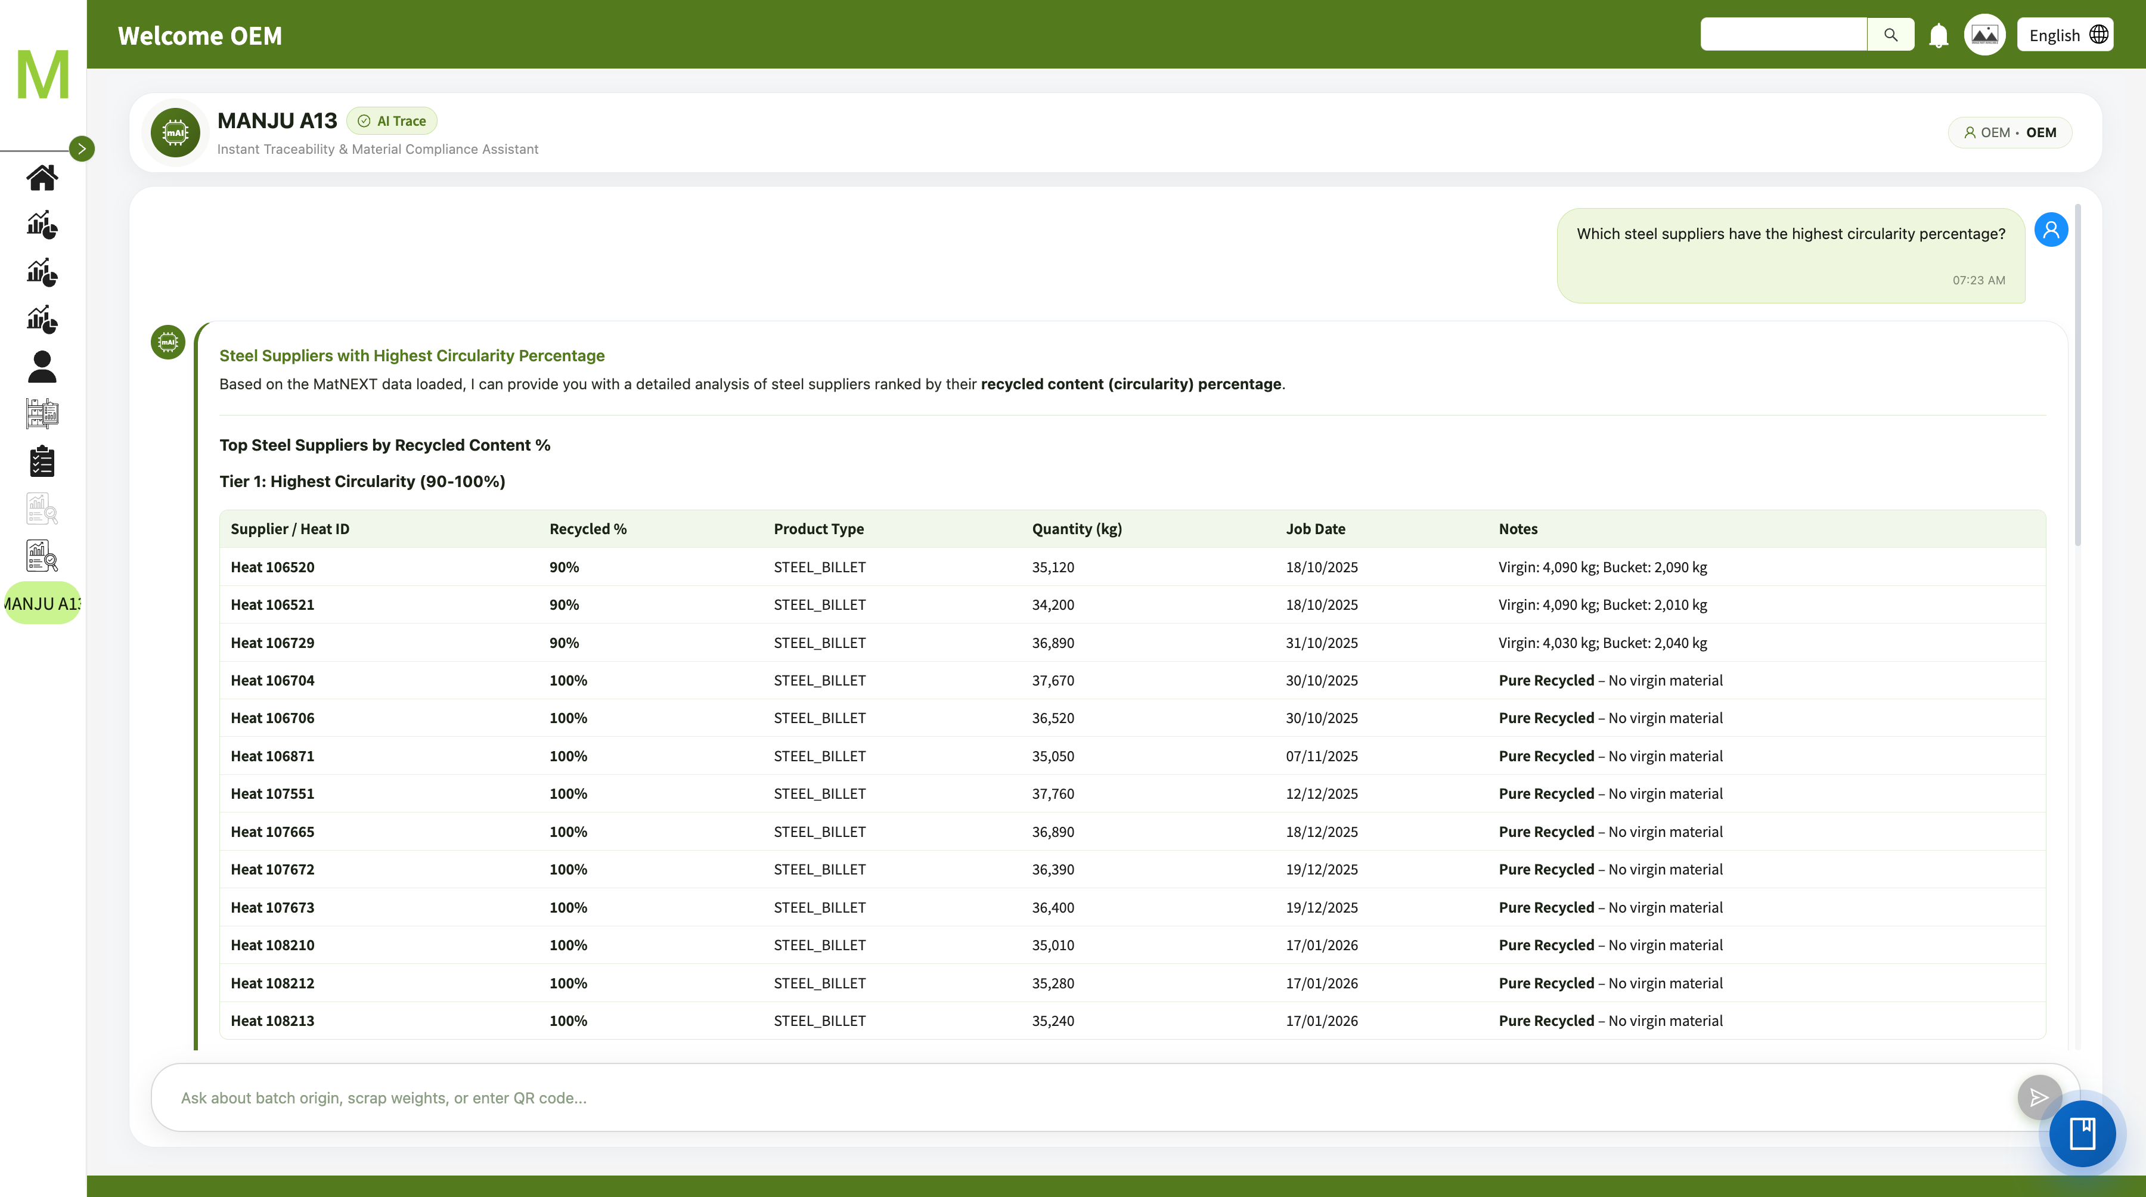Click the mAI assistant logo in header

[x=175, y=132]
